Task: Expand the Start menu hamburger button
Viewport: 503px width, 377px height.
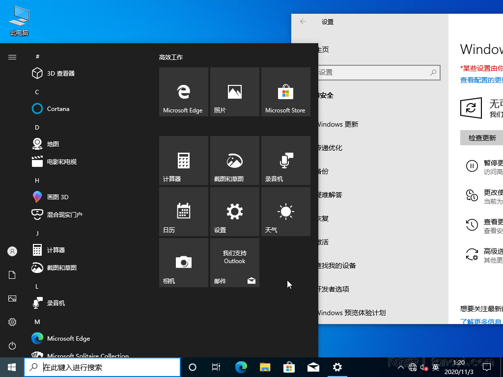Action: tap(12, 57)
